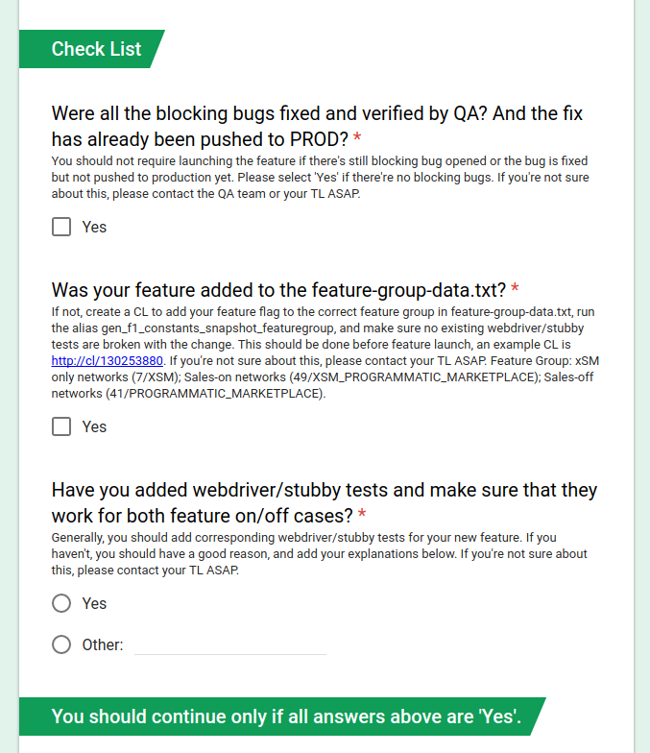Viewport: 650px width, 753px height.
Task: Click the webdriver tests explanation paragraph
Action: click(x=319, y=553)
